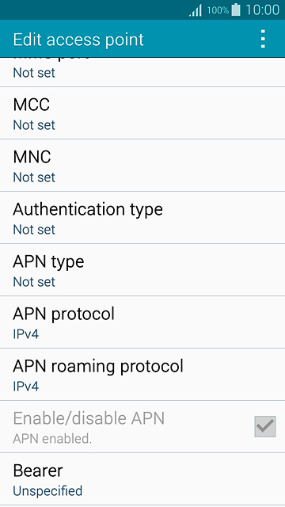Screen dimensions: 285x507
Task: Tap the APN enabled status text
Action: click(52, 439)
